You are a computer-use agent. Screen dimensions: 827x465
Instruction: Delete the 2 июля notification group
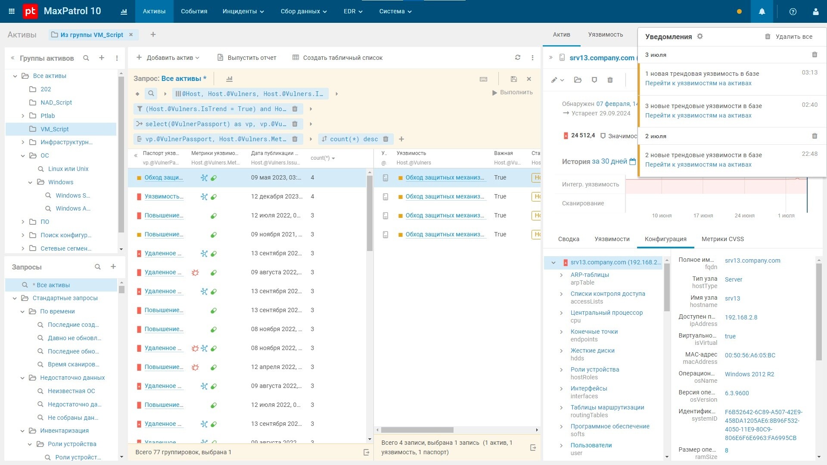(x=815, y=136)
